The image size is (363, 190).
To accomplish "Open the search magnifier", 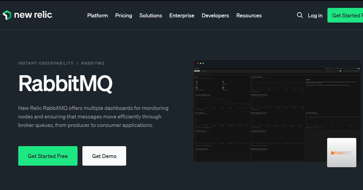I will [x=300, y=15].
